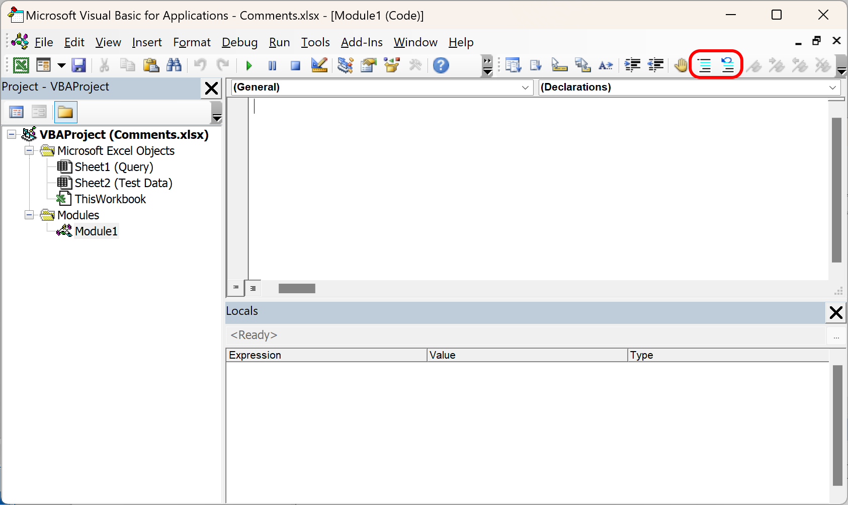Click the Redo arrow icon
The height and width of the screenshot is (505, 848).
[223, 65]
